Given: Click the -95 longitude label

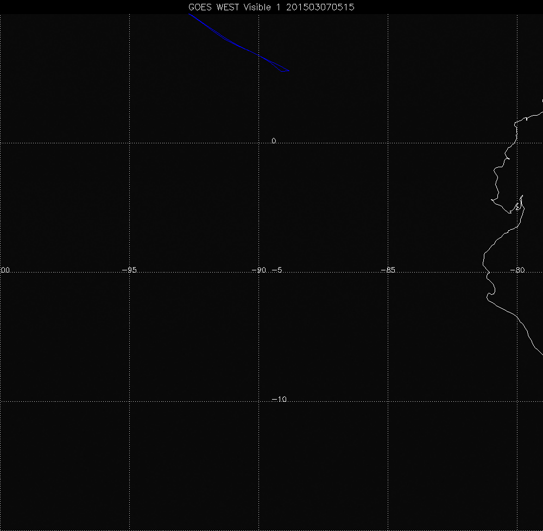Looking at the screenshot, I should point(129,270).
